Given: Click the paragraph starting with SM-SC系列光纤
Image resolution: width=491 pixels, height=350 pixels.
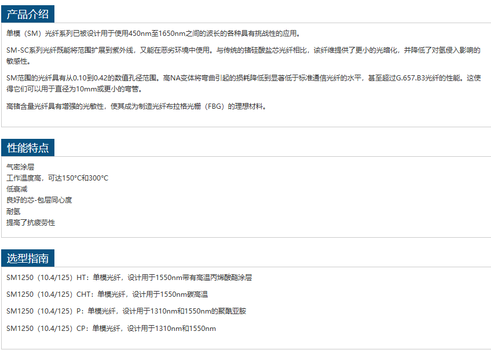Looking at the screenshot, I should 243,56.
